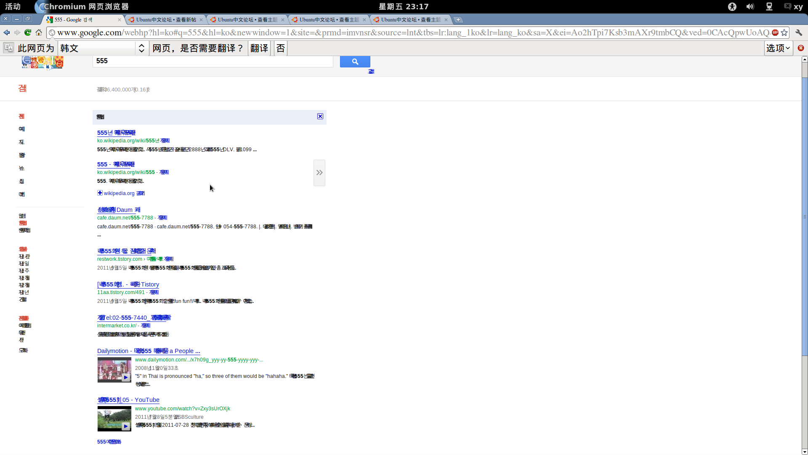Open a new tab with the plus button
This screenshot has height=455, width=808.
pyautogui.click(x=458, y=20)
